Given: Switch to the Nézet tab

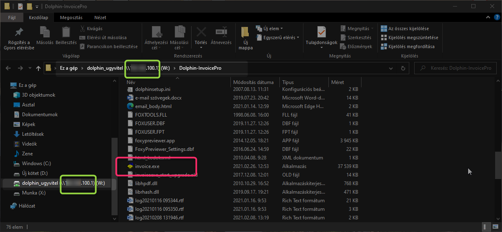Looking at the screenshot, I should coord(100,18).
